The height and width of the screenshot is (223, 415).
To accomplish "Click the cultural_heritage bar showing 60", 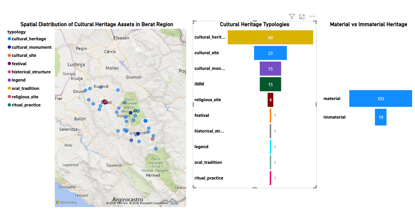I will [x=270, y=37].
